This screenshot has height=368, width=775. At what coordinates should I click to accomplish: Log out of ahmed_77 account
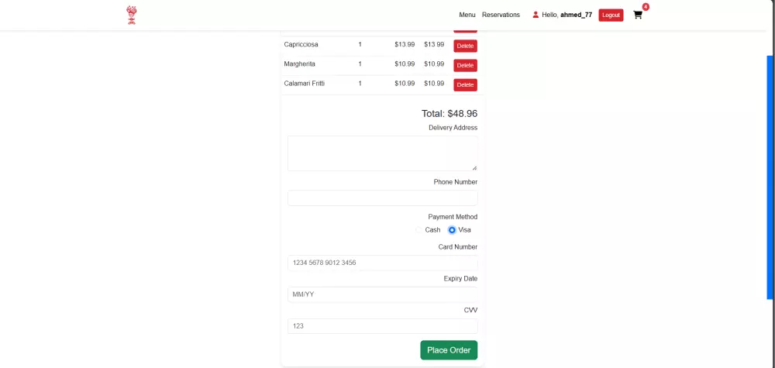[611, 15]
